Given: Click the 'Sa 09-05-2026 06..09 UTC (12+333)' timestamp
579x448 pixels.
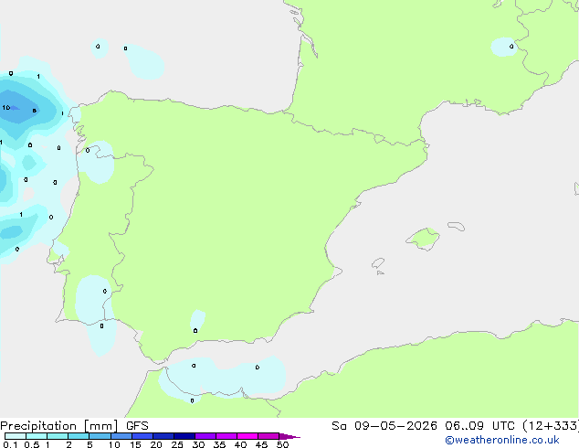Looking at the screenshot, I should (455, 426).
